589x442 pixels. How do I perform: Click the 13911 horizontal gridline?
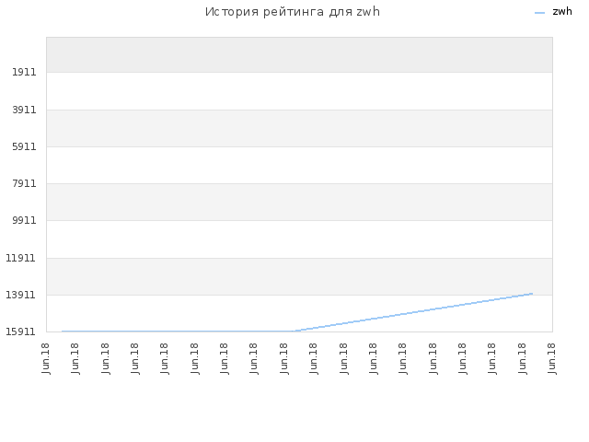(299, 295)
